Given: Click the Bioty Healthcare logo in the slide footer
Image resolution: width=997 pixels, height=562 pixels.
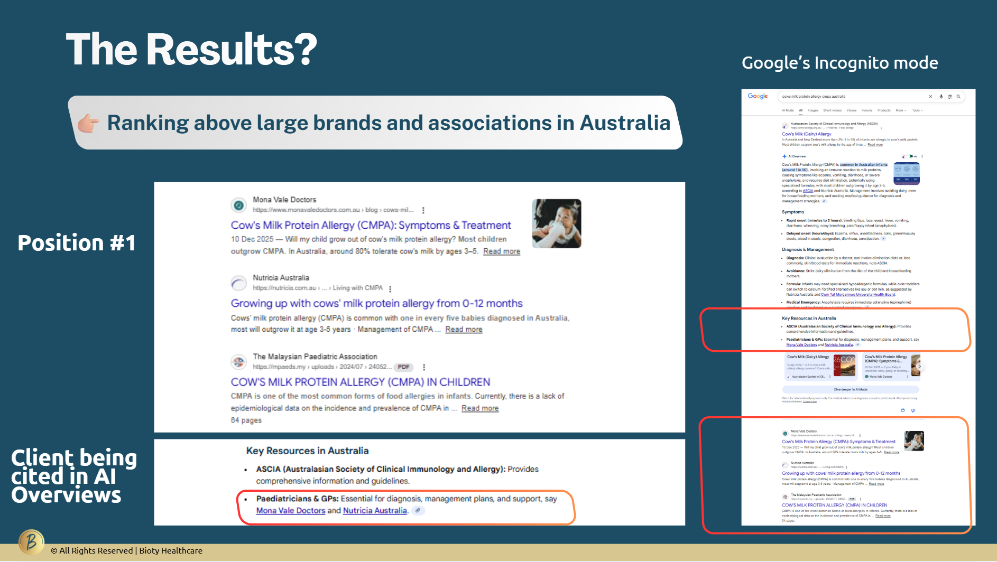Looking at the screenshot, I should (31, 541).
